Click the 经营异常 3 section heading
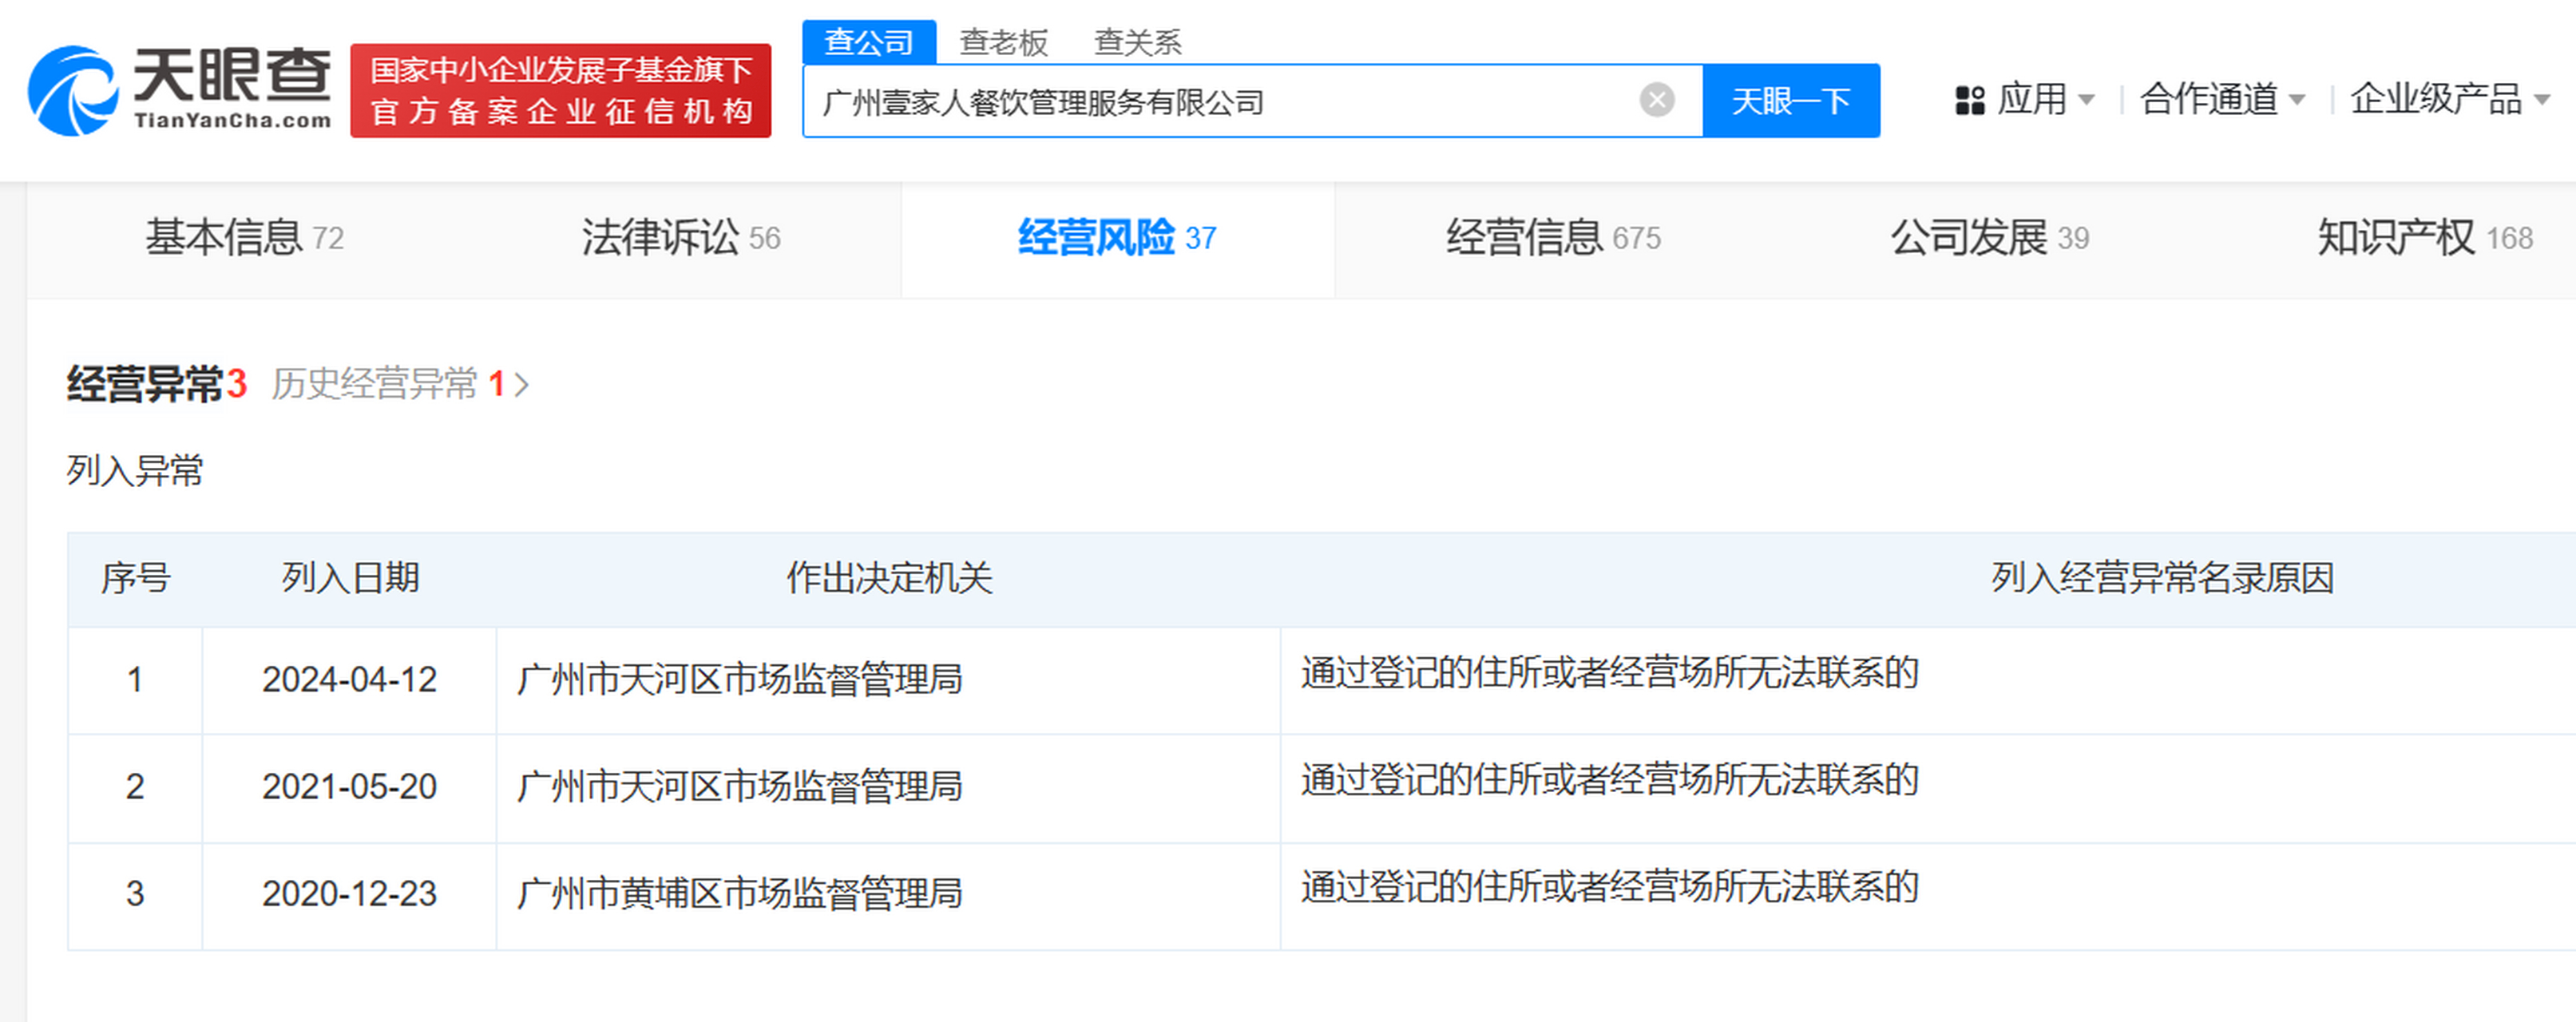Viewport: 2576px width, 1022px height. pyautogui.click(x=157, y=384)
